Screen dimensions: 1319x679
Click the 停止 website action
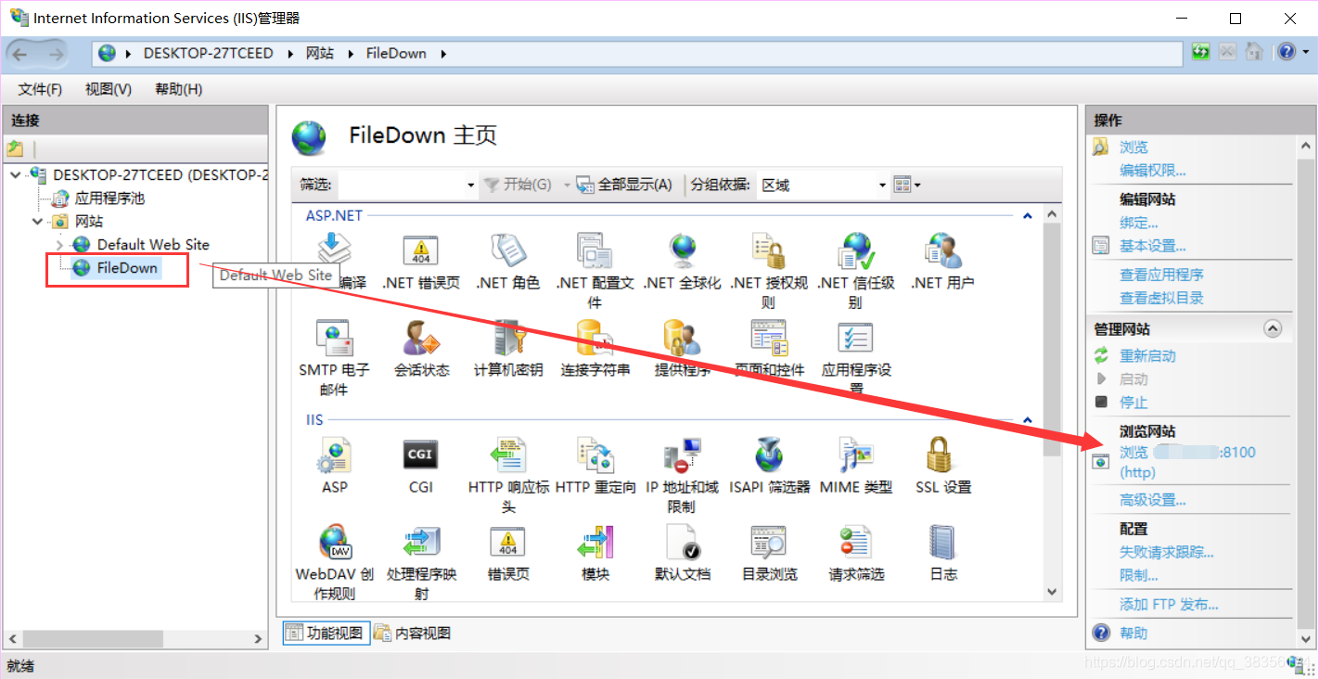[1133, 403]
